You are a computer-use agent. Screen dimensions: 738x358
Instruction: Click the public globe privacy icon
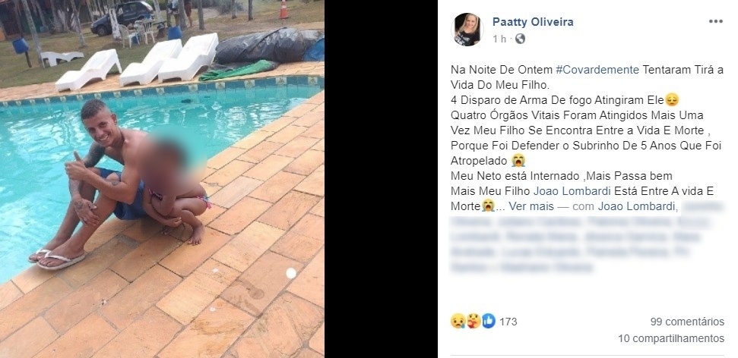[520, 39]
